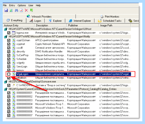Click the sclgntfy entry icon

[14, 63]
